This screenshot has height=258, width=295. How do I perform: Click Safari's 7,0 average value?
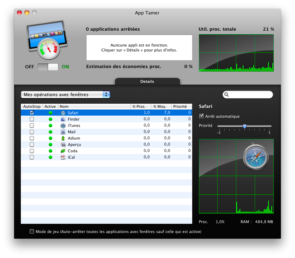pos(167,112)
